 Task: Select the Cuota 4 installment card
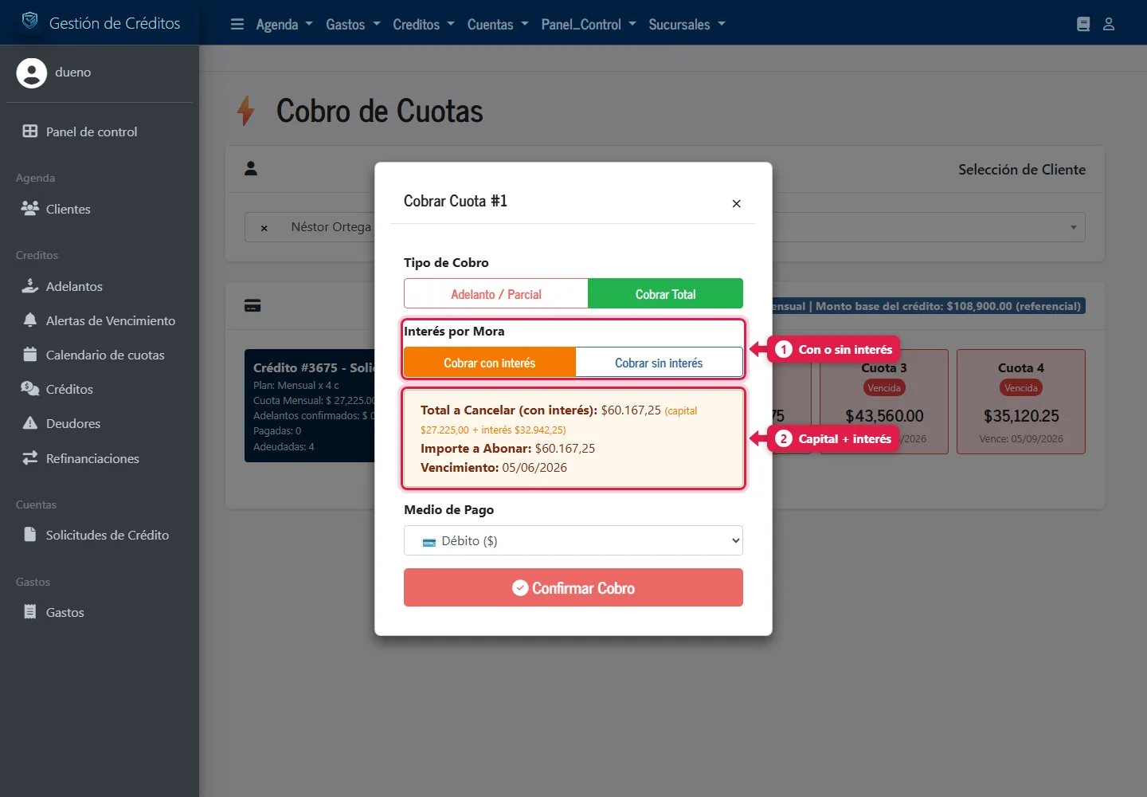pos(1021,402)
